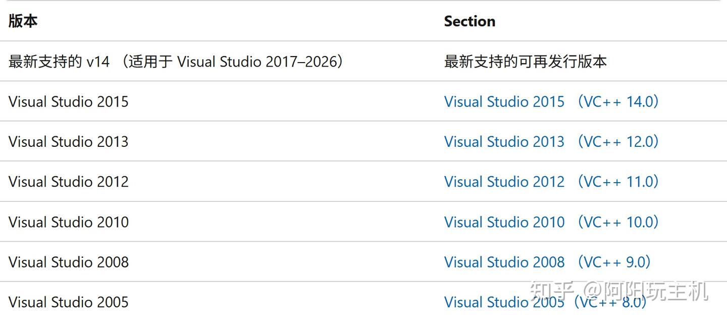727x321 pixels.
Task: Open the Visual Studio 2013 (VC++ 12.0) link
Action: tap(552, 141)
